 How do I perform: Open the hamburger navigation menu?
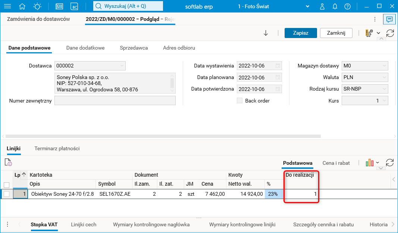coord(7,6)
